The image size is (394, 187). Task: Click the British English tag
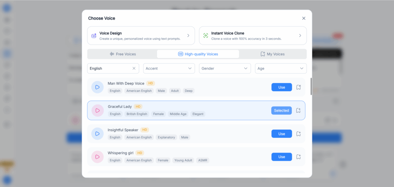[137, 114]
